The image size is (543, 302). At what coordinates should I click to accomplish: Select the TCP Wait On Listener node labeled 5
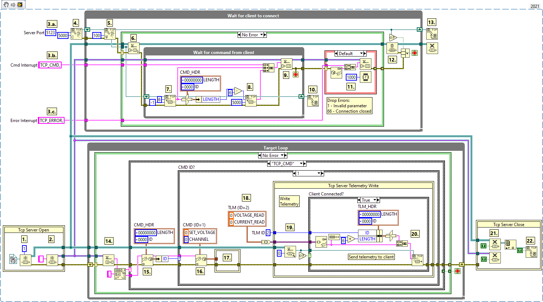point(110,34)
